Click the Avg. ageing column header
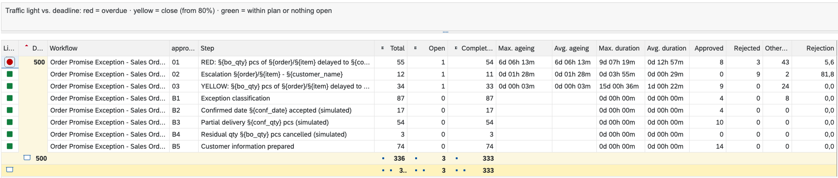 (x=574, y=48)
